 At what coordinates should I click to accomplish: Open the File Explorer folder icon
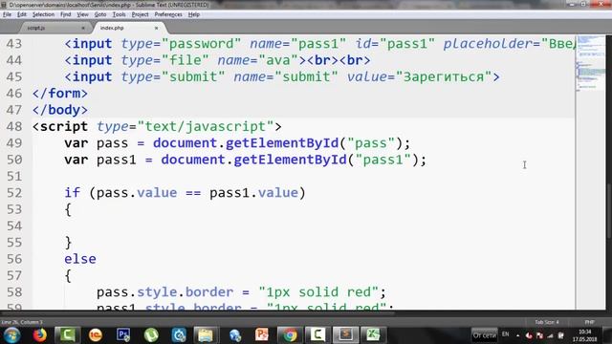click(206, 335)
